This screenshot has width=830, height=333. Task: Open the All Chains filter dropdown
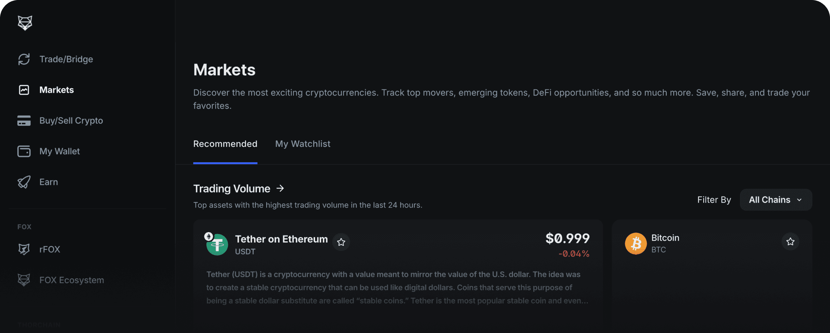click(x=775, y=200)
